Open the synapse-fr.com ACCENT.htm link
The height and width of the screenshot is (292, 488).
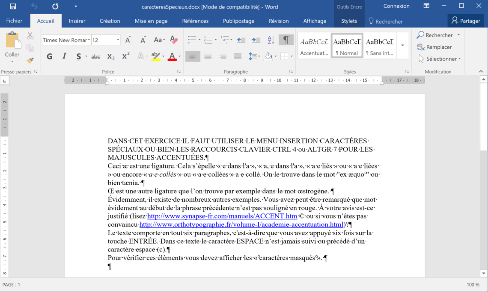222,216
